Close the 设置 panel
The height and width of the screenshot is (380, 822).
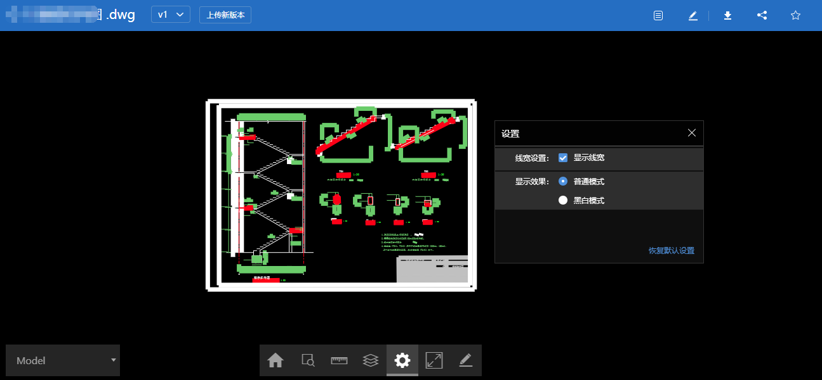pos(692,133)
